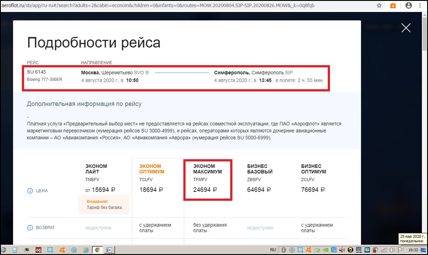
Task: Close the flight details popup
Action: point(406,28)
